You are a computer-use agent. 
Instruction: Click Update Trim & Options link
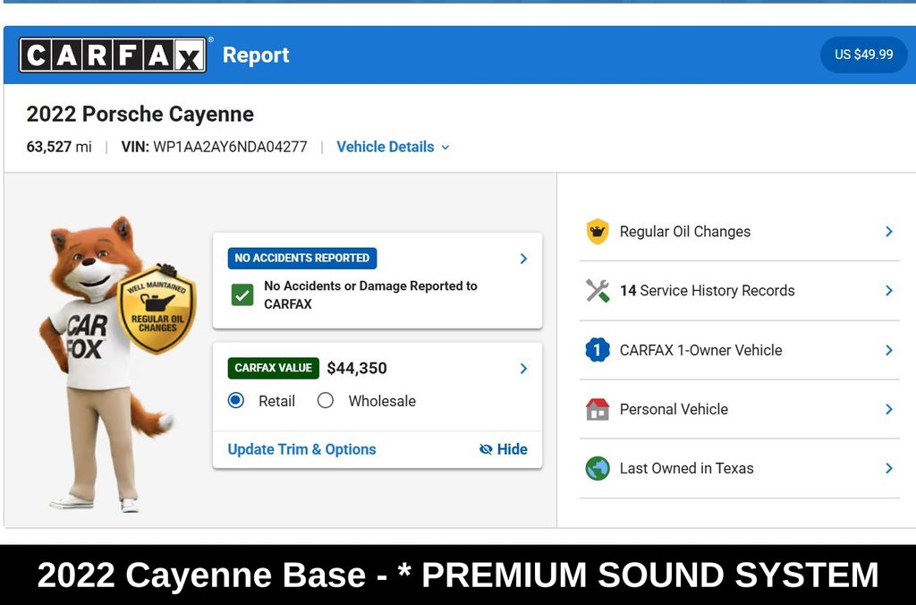[301, 449]
